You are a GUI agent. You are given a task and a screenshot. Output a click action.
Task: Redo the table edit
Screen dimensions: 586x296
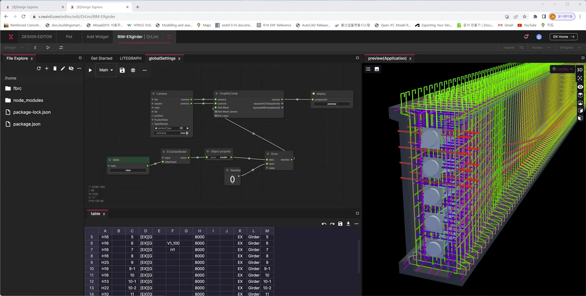pyautogui.click(x=332, y=224)
